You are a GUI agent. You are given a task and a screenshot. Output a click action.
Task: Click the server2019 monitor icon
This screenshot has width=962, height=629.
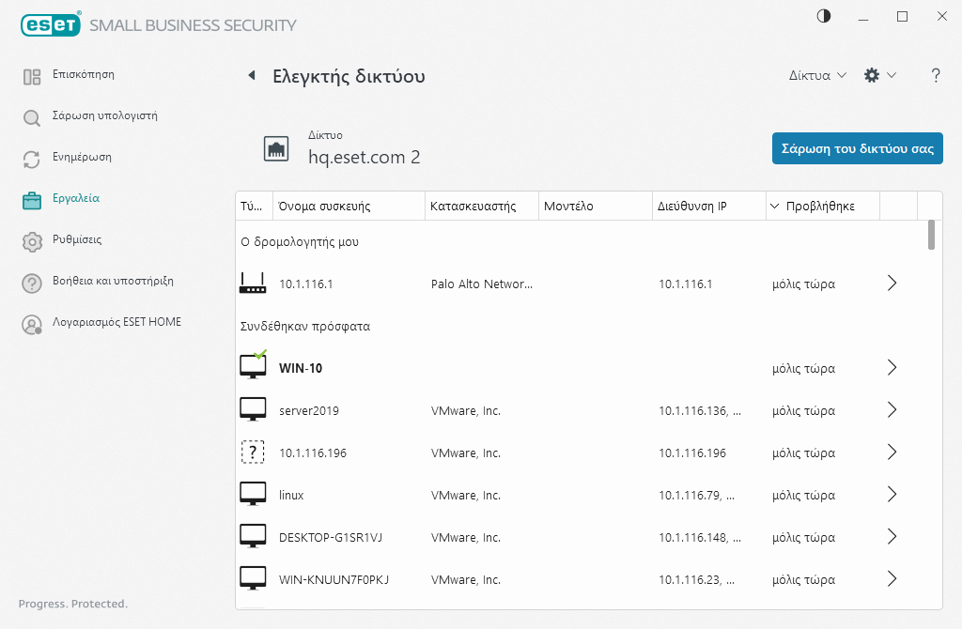pyautogui.click(x=253, y=409)
